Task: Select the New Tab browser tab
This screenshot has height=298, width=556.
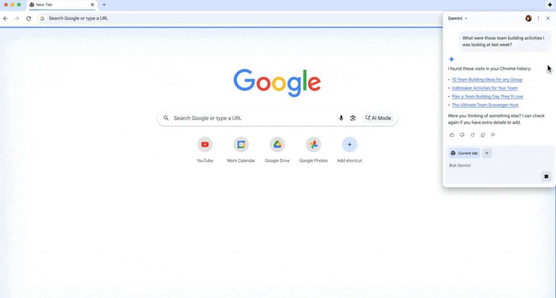Action: [x=62, y=5]
